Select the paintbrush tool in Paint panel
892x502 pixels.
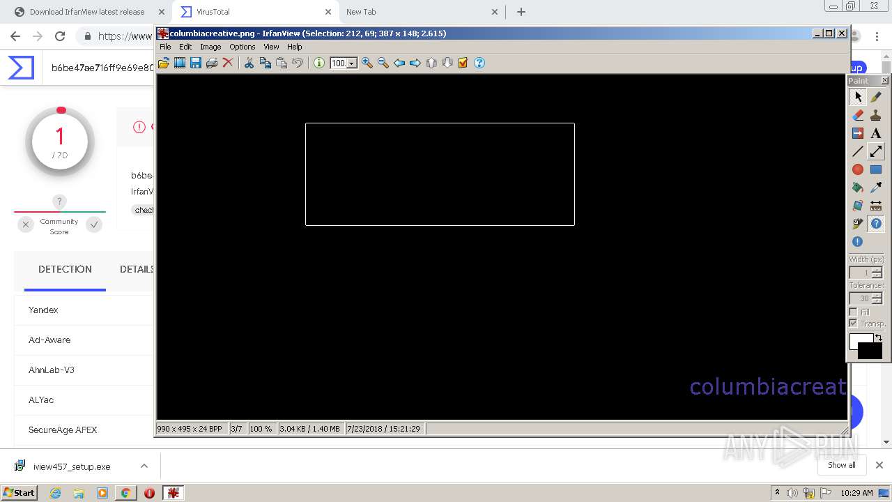click(x=876, y=97)
